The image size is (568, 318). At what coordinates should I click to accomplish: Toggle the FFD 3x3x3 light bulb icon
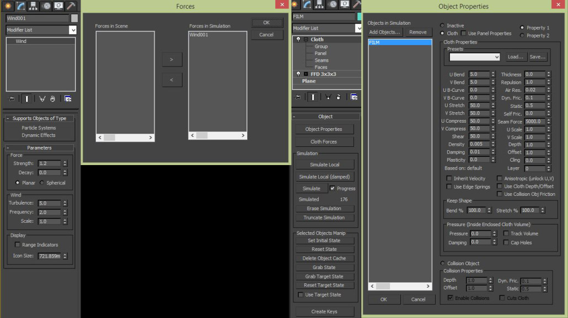click(298, 74)
